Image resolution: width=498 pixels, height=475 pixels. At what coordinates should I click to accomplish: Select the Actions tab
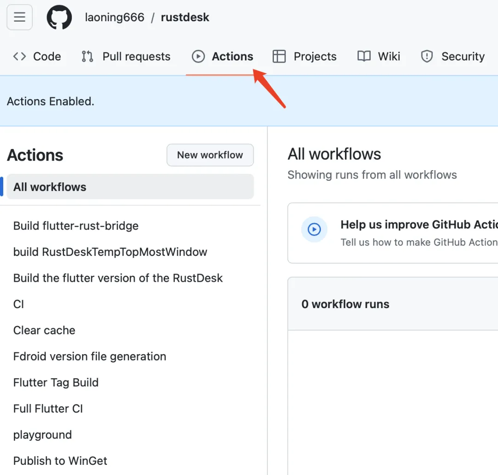pos(223,57)
